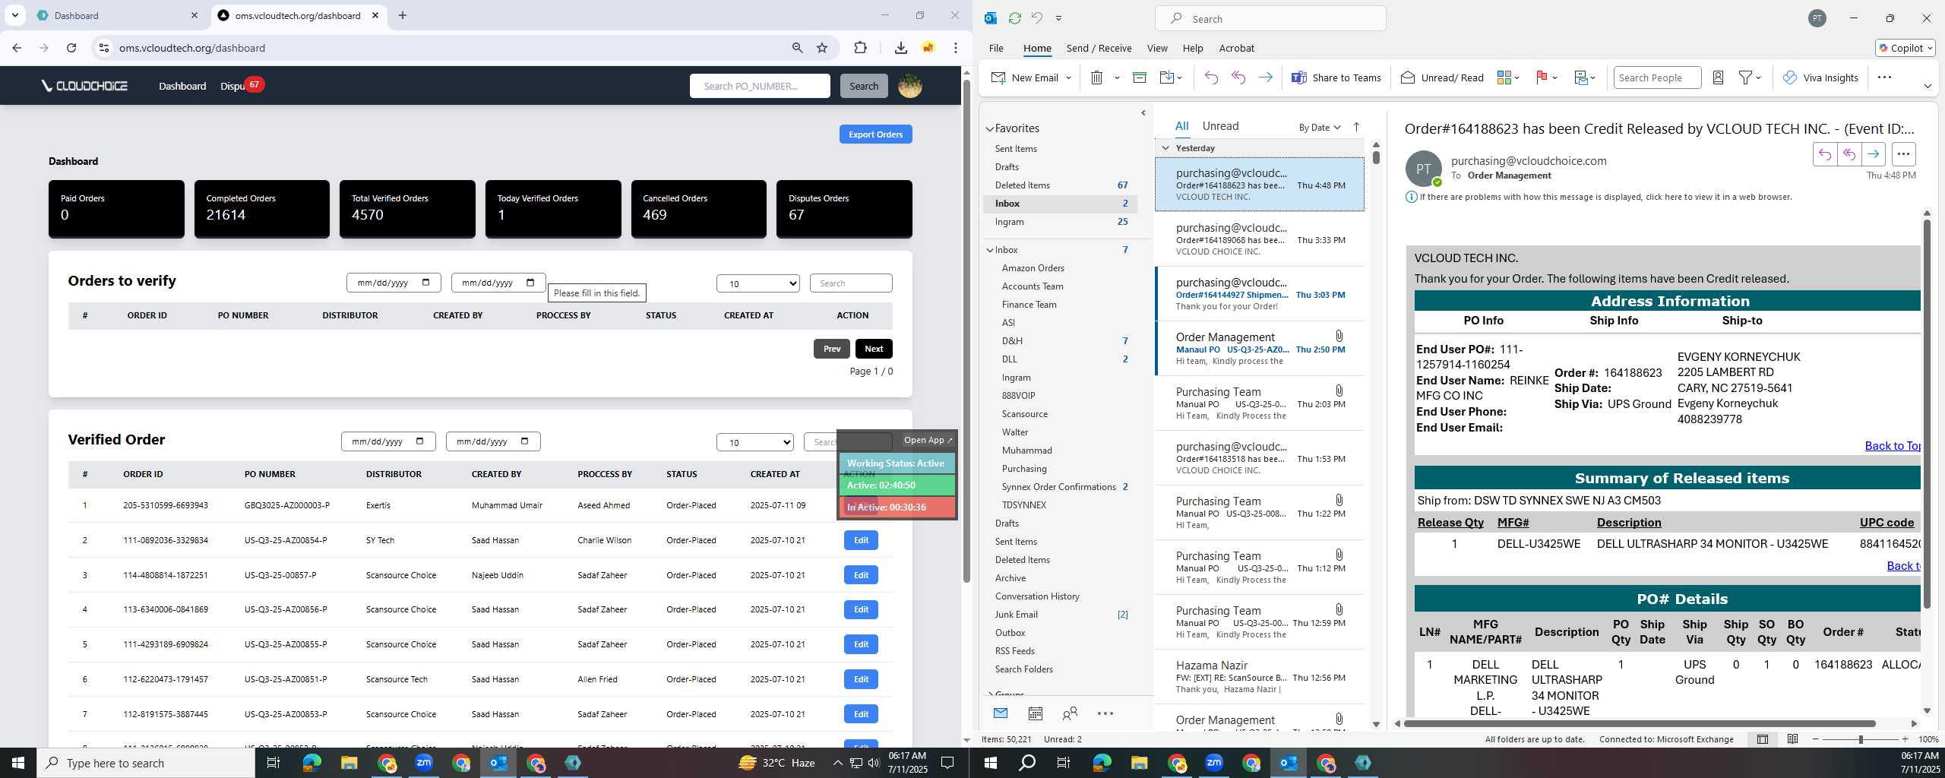Switch to People view icon in Outlook
This screenshot has height=778, width=1945.
(x=1070, y=713)
